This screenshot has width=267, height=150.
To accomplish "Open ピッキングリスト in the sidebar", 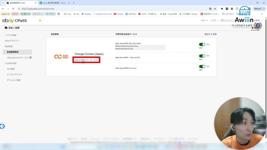I will coord(15,74).
